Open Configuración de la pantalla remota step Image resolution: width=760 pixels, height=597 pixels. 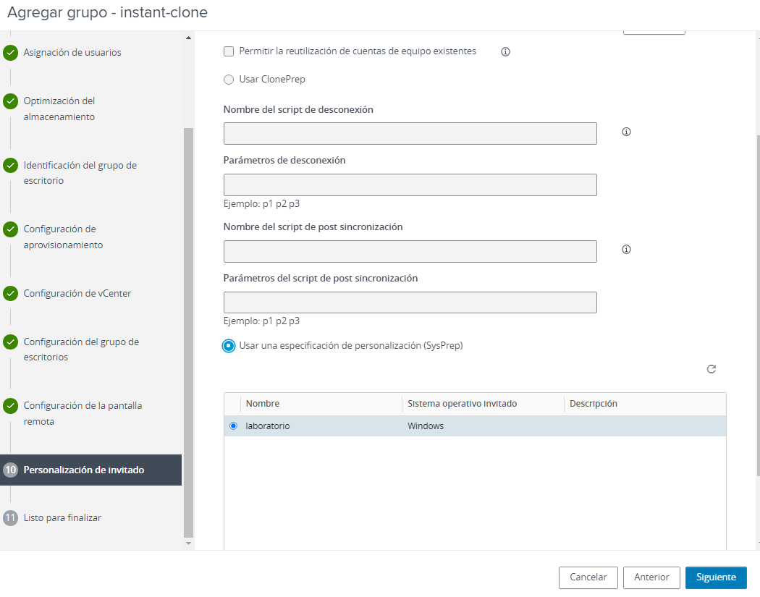click(83, 413)
